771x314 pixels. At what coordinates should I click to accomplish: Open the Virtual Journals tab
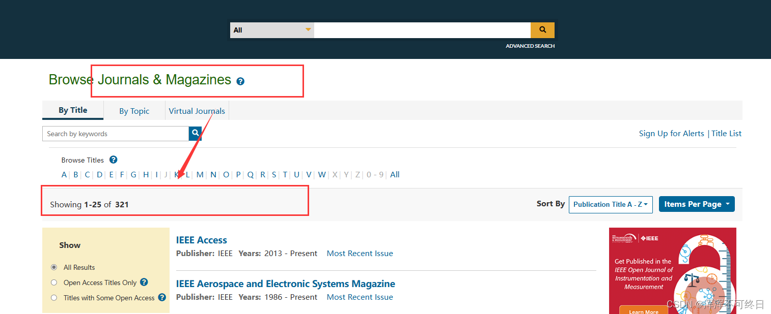tap(197, 111)
